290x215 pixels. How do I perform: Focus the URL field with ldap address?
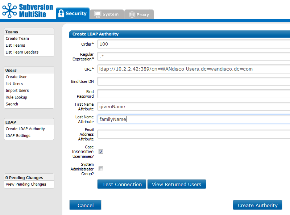[x=194, y=69]
